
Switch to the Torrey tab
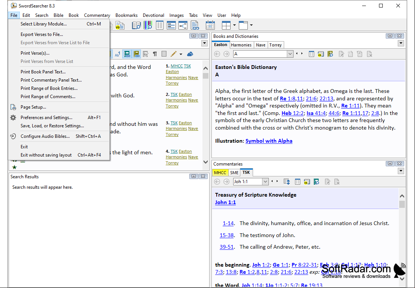(276, 45)
